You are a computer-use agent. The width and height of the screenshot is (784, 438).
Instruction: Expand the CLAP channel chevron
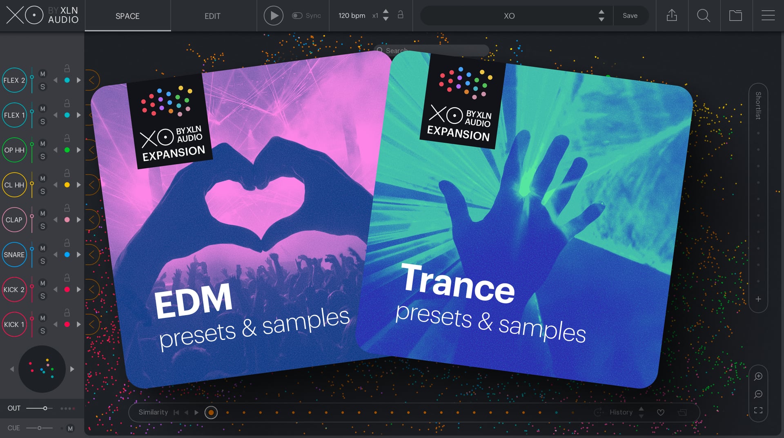92,220
